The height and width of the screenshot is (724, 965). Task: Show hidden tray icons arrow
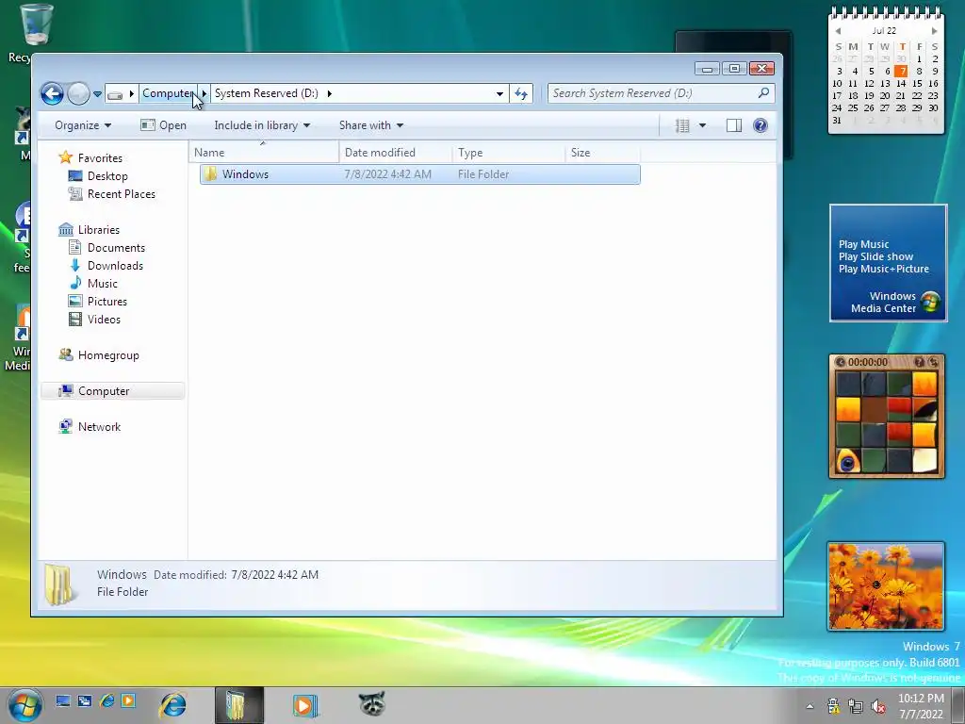point(810,706)
